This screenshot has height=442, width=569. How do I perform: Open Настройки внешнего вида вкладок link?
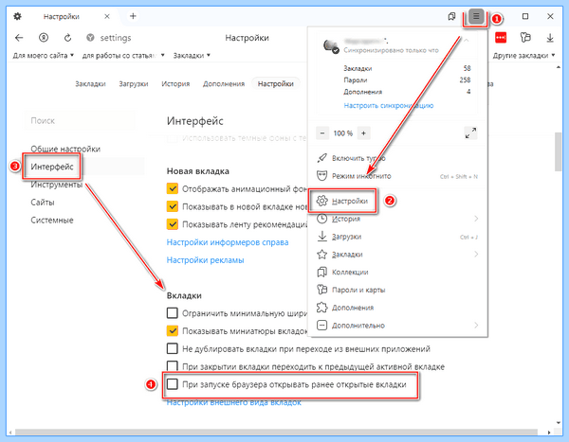point(233,402)
